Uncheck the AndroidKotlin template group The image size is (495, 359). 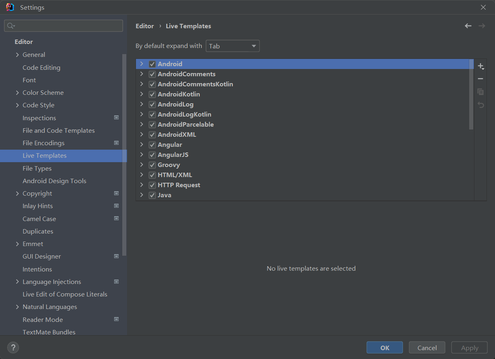[152, 94]
